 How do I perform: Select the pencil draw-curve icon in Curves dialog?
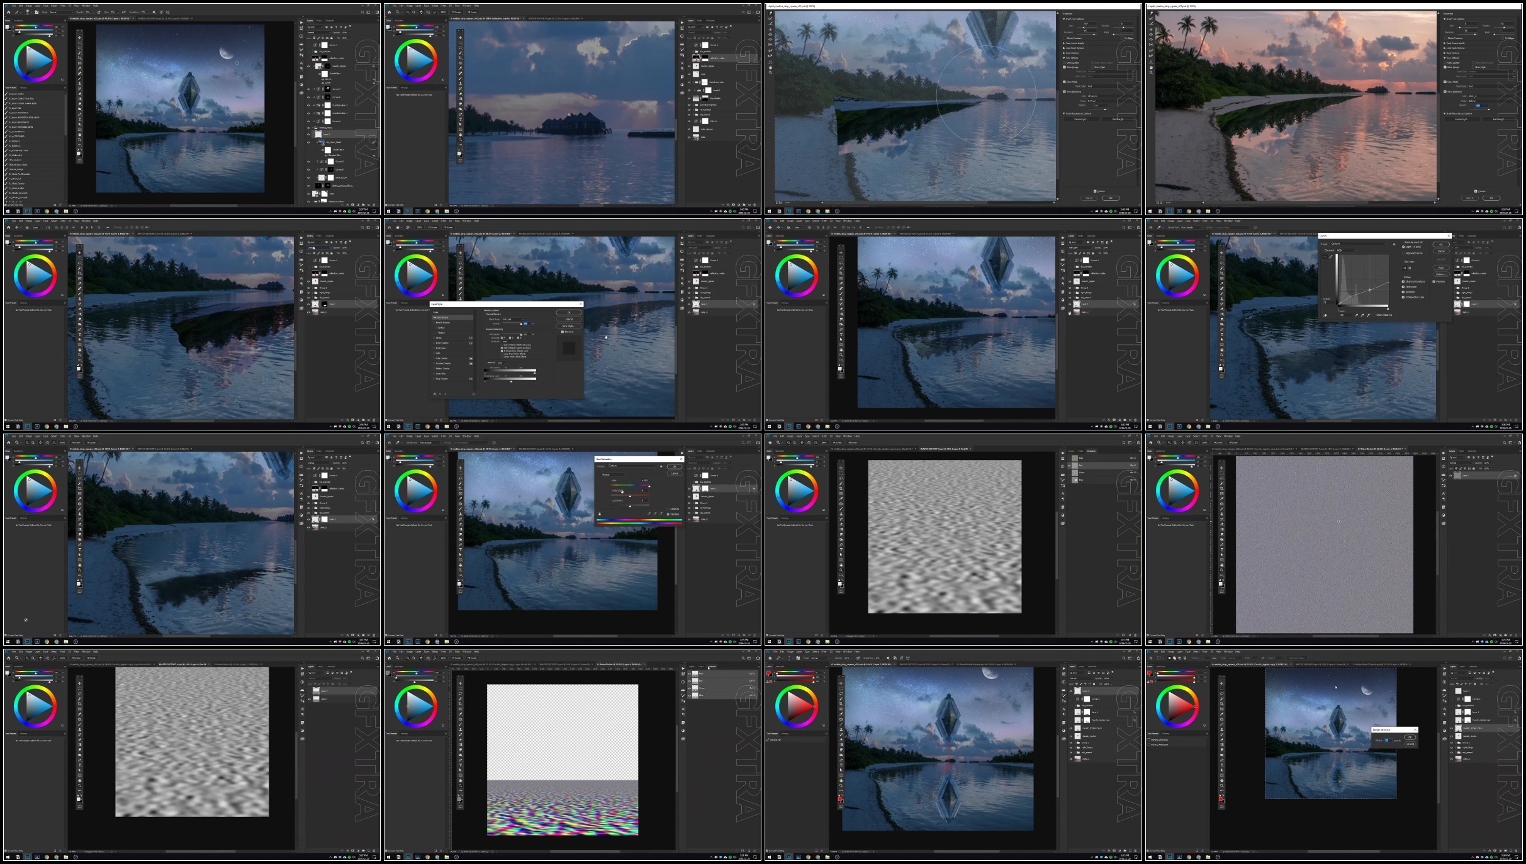click(x=1331, y=257)
